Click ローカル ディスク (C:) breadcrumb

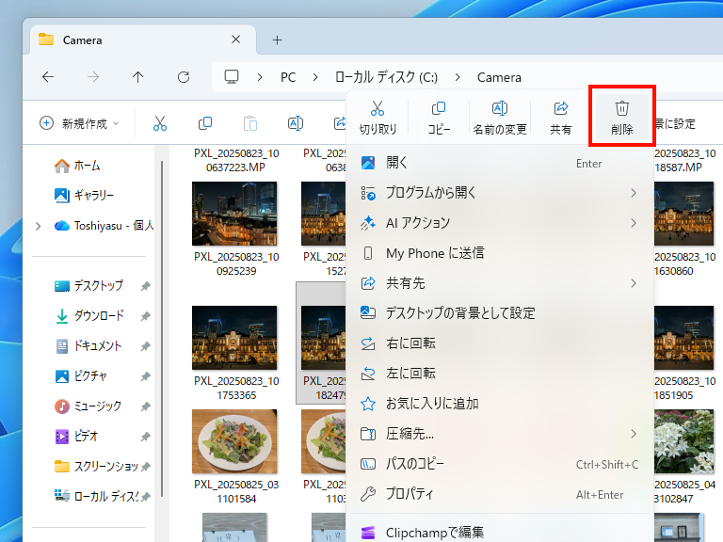[386, 77]
